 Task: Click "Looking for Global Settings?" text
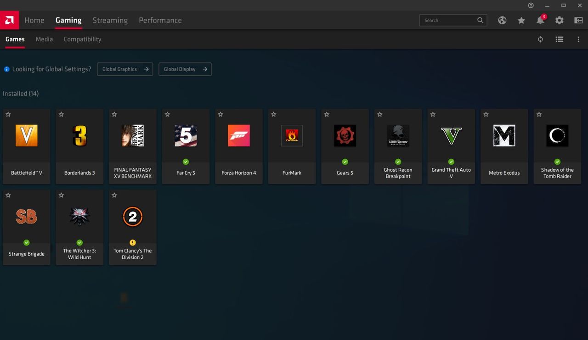(52, 69)
